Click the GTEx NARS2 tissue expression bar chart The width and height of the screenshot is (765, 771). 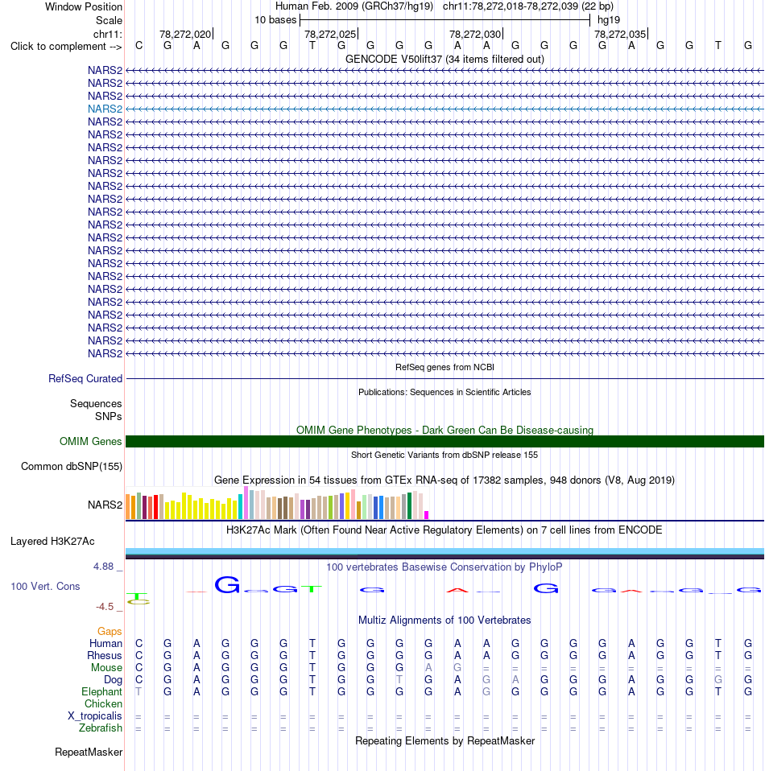coord(278,502)
